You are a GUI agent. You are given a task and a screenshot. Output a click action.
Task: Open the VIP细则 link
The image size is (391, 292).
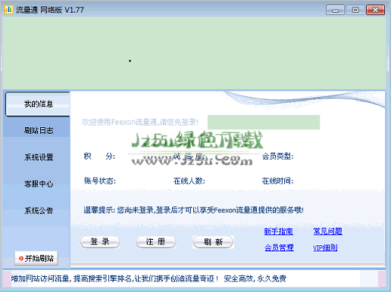point(325,247)
